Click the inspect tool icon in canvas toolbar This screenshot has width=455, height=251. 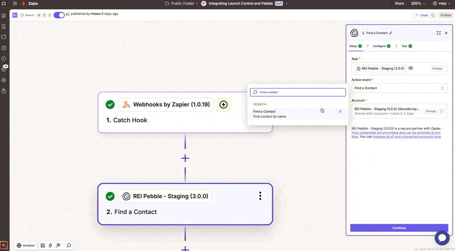(x=58, y=245)
